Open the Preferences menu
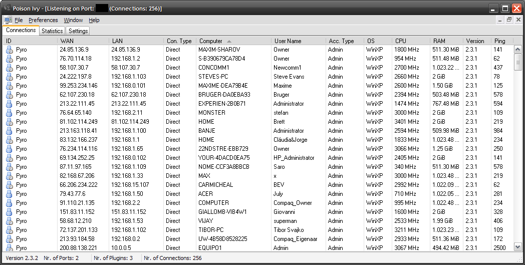 [x=43, y=20]
